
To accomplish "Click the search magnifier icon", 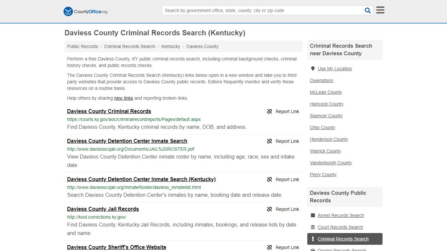I will [x=368, y=10].
